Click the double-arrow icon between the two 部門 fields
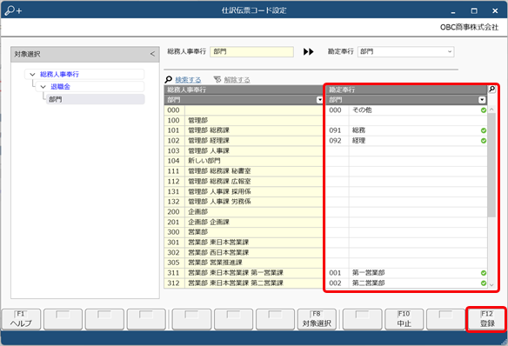This screenshot has height=346, width=508. (309, 52)
